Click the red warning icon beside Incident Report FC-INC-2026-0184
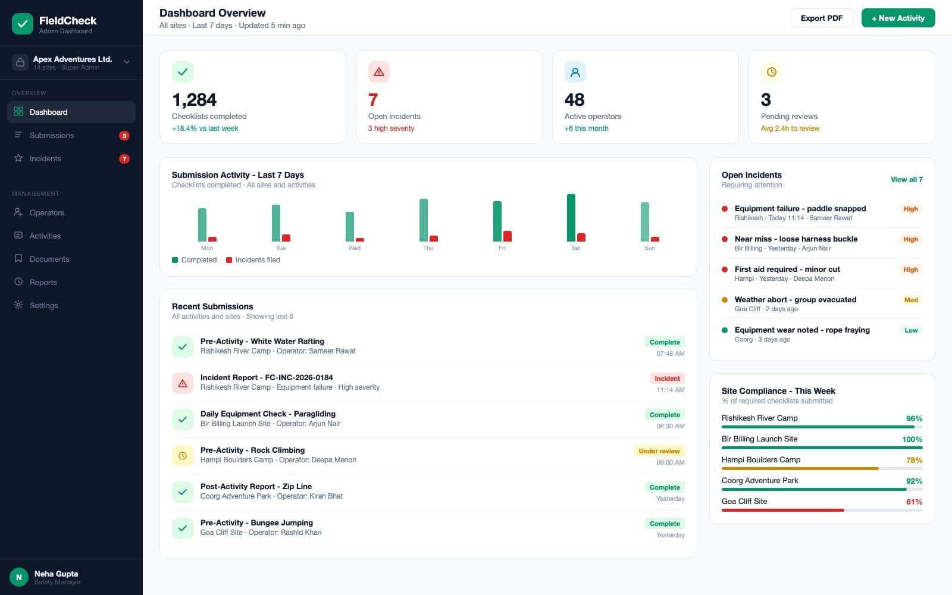 pyautogui.click(x=183, y=383)
